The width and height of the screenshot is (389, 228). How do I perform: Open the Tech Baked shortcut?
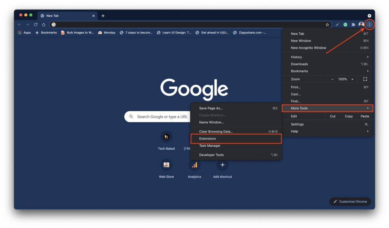pos(166,137)
